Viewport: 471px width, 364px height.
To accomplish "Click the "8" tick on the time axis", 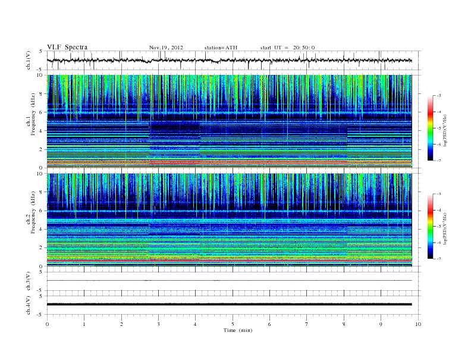I will (344, 324).
